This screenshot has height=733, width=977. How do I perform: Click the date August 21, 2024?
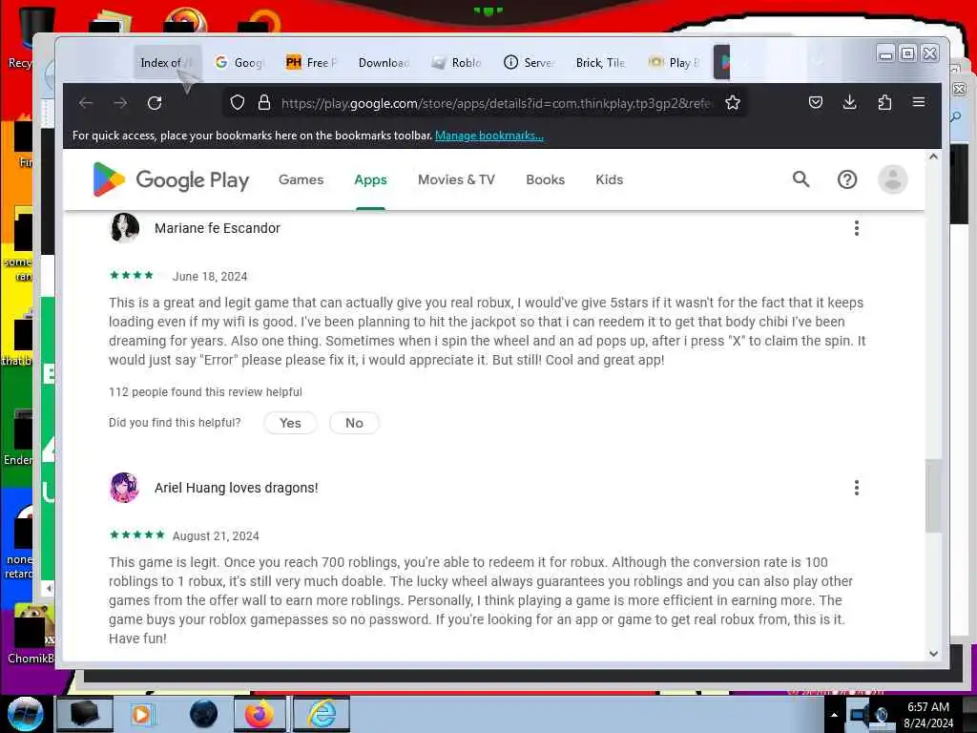216,536
